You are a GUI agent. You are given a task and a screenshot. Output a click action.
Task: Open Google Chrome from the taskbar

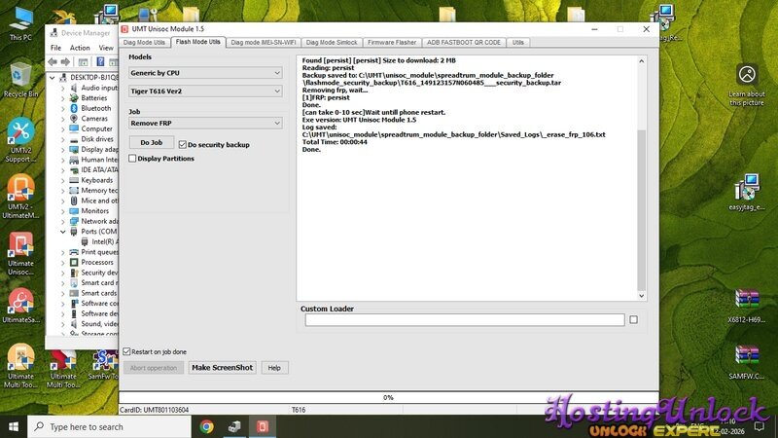click(207, 426)
